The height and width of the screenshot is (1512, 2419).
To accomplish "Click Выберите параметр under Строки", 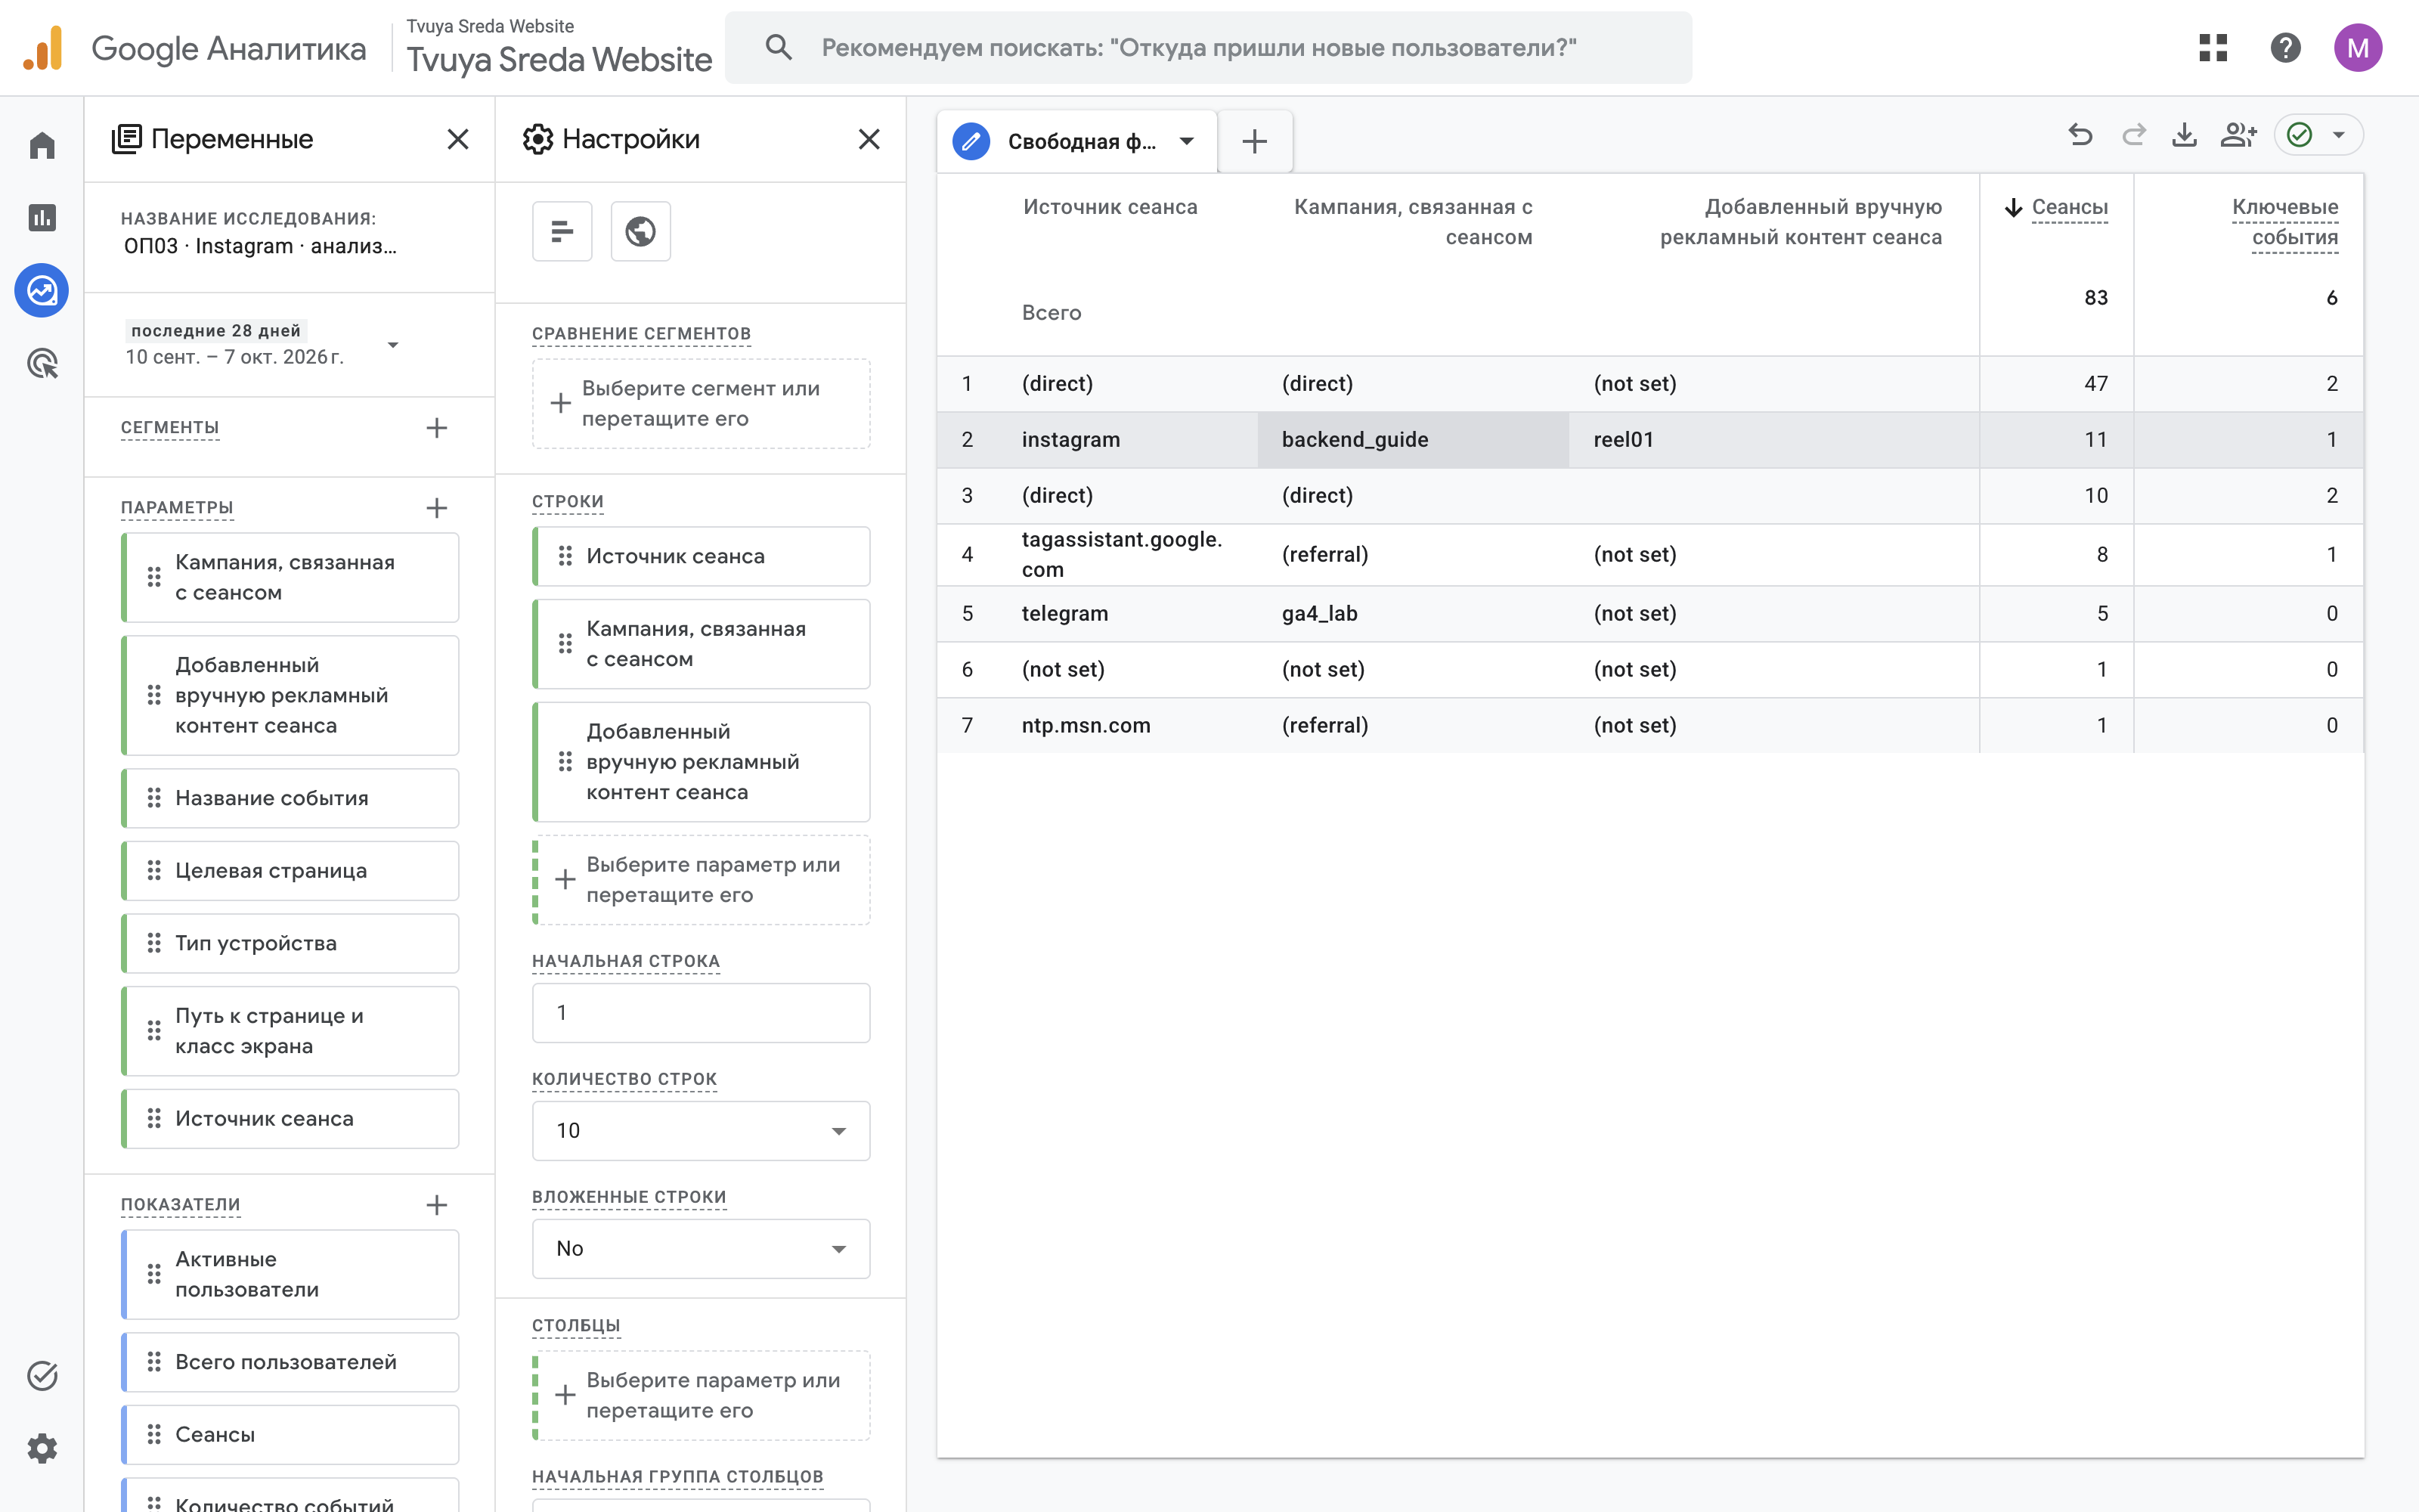I will (701, 880).
